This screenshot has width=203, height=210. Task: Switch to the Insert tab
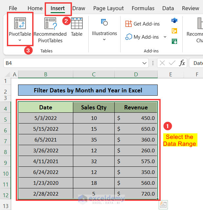[x=58, y=8]
